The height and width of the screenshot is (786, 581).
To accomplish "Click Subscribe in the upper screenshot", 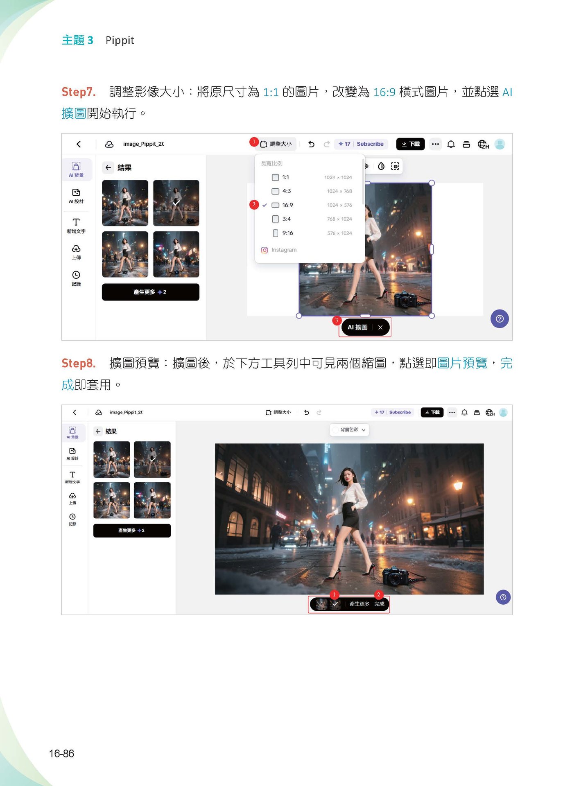I will click(370, 144).
